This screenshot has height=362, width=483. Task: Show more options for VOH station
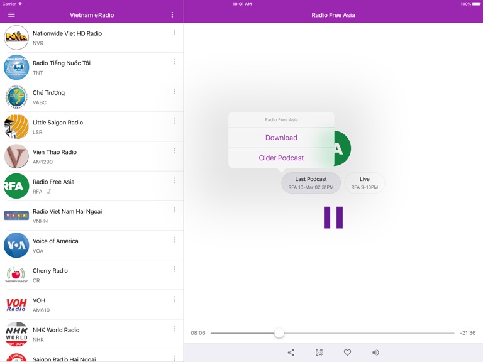pyautogui.click(x=174, y=299)
